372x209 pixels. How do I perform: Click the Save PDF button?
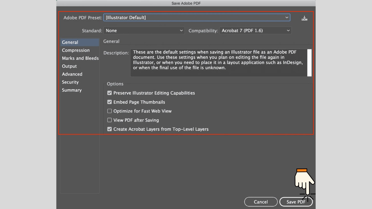296,202
